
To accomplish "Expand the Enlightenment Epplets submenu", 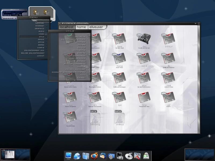I will pyautogui.click(x=73, y=39).
